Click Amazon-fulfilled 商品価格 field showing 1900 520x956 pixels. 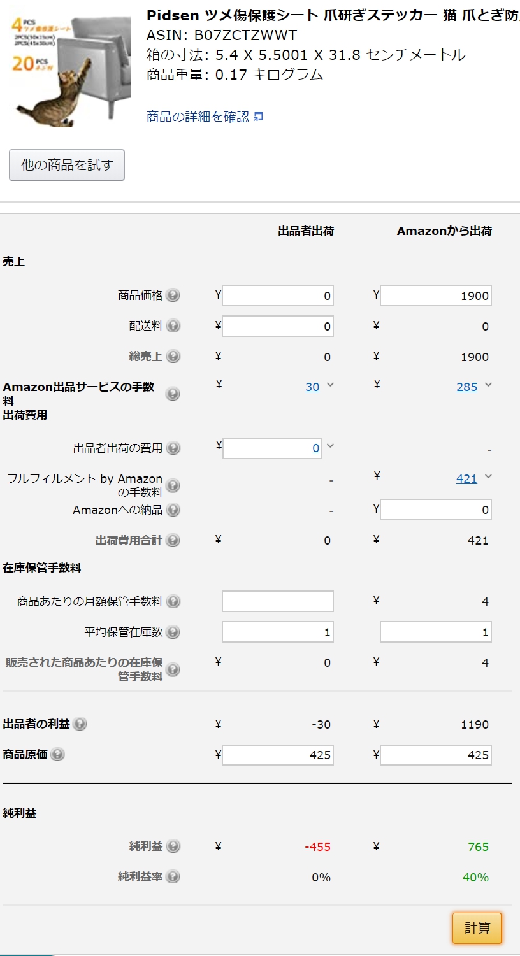pyautogui.click(x=436, y=296)
